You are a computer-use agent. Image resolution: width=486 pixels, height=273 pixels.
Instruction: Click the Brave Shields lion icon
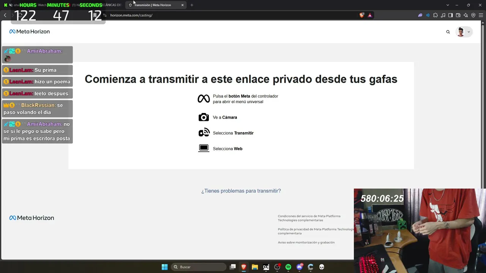[362, 15]
